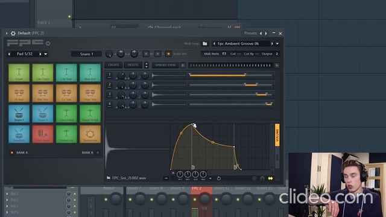Select the Snare 1 pad
The width and height of the screenshot is (386, 217).
tap(19, 114)
